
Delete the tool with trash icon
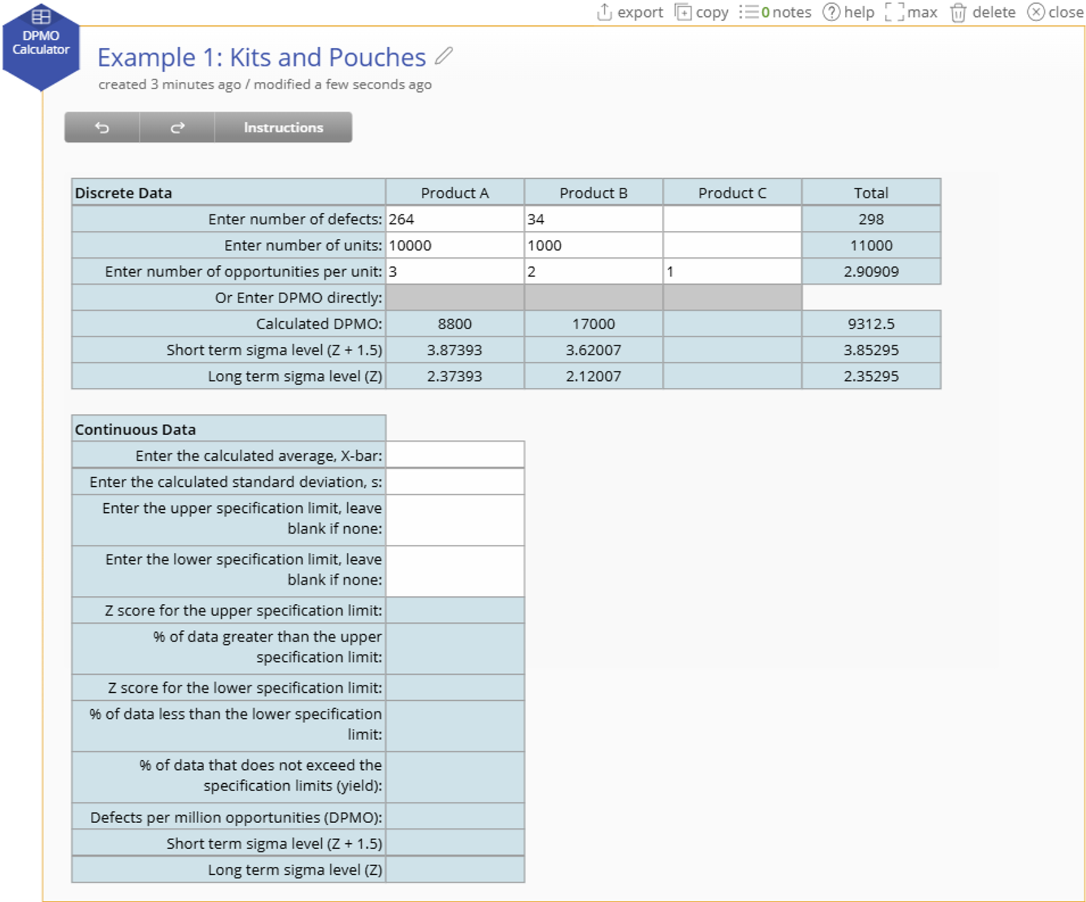pyautogui.click(x=982, y=12)
